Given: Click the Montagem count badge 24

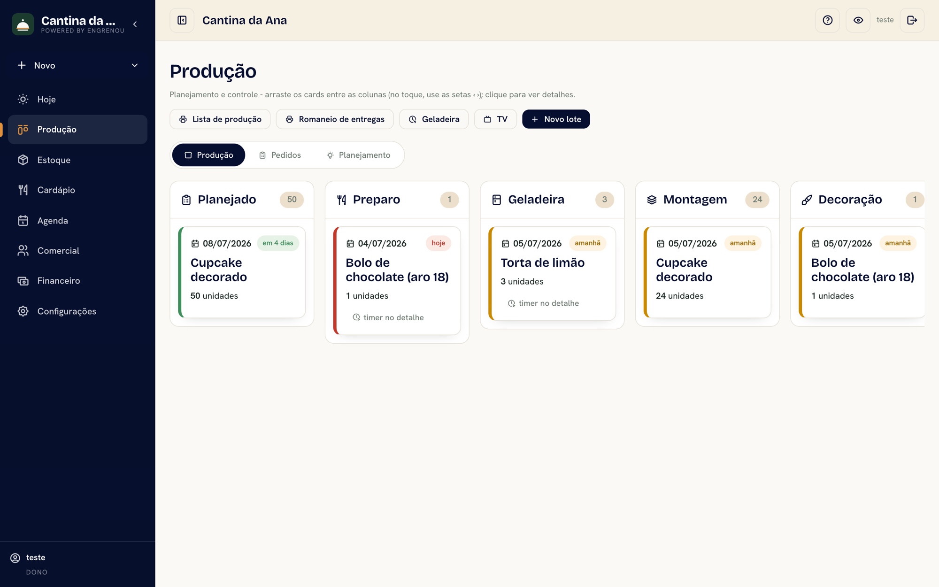Looking at the screenshot, I should (757, 200).
